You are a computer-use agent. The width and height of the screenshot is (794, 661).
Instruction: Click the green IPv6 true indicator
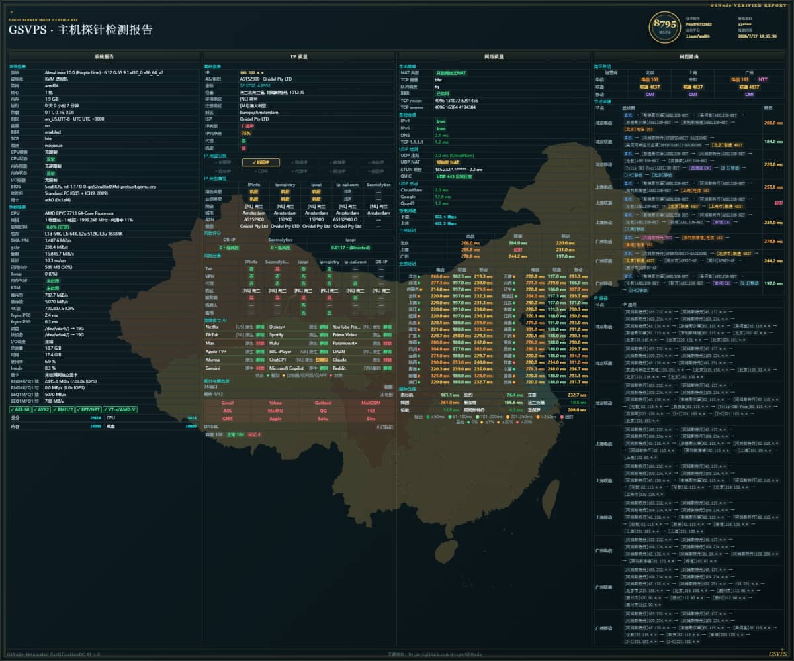441,128
